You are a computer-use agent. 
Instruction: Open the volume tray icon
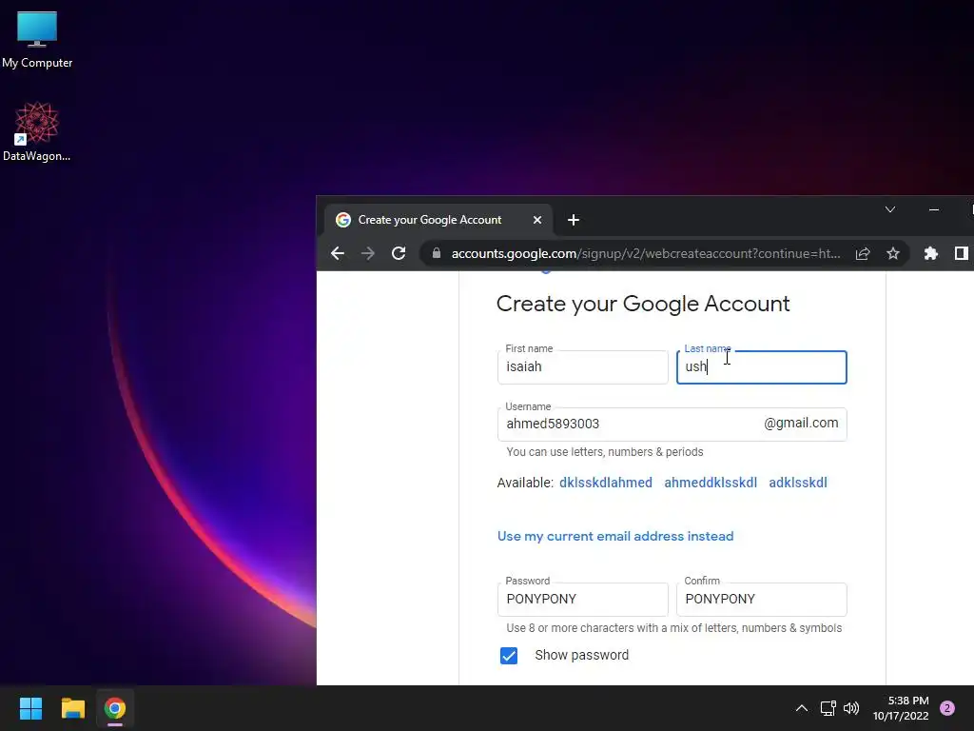point(851,708)
